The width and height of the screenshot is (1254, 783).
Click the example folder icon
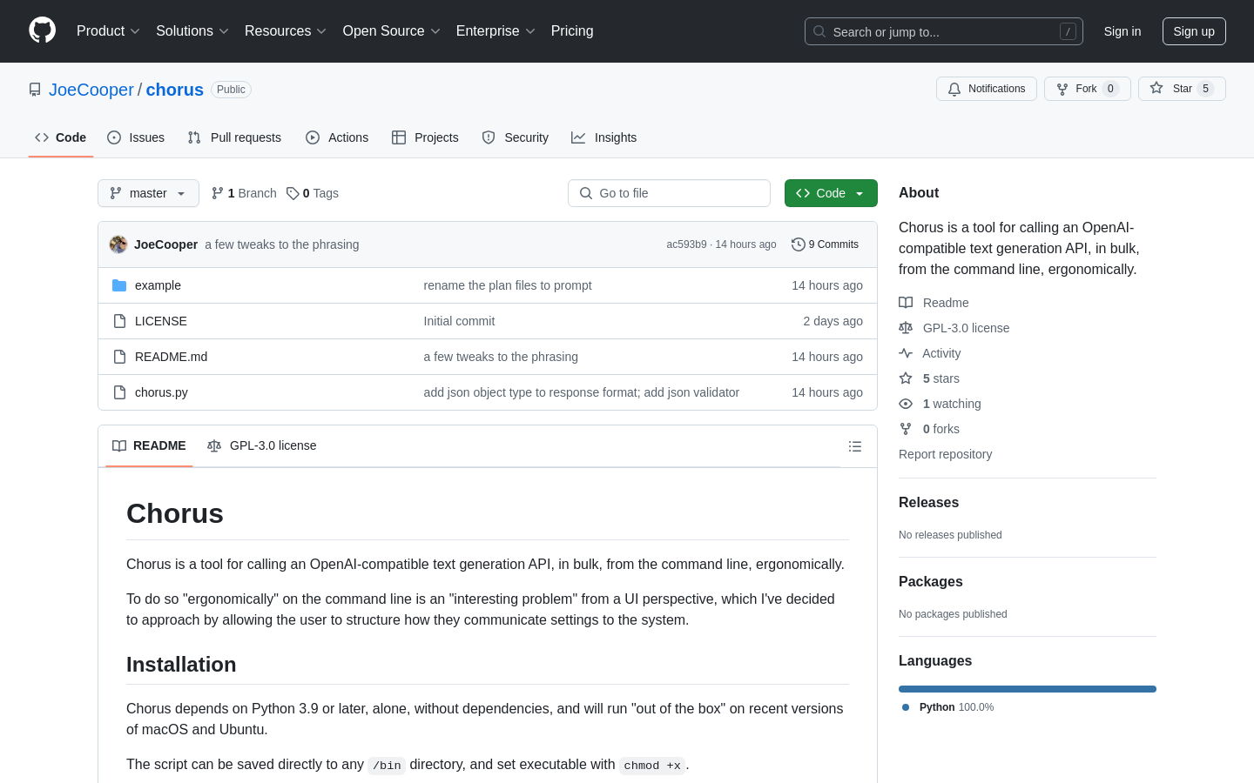coord(119,285)
